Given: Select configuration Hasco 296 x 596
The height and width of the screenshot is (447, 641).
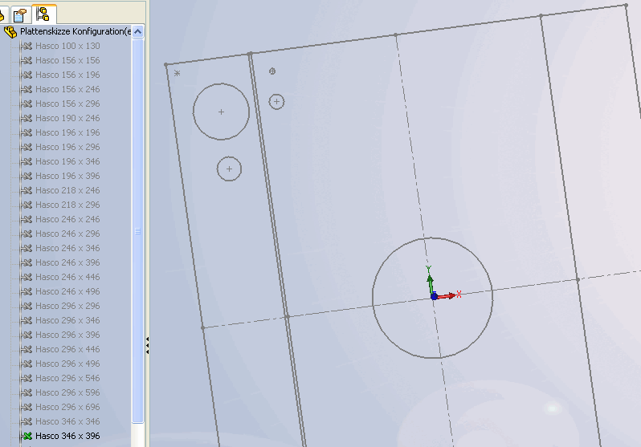Looking at the screenshot, I should 67,392.
